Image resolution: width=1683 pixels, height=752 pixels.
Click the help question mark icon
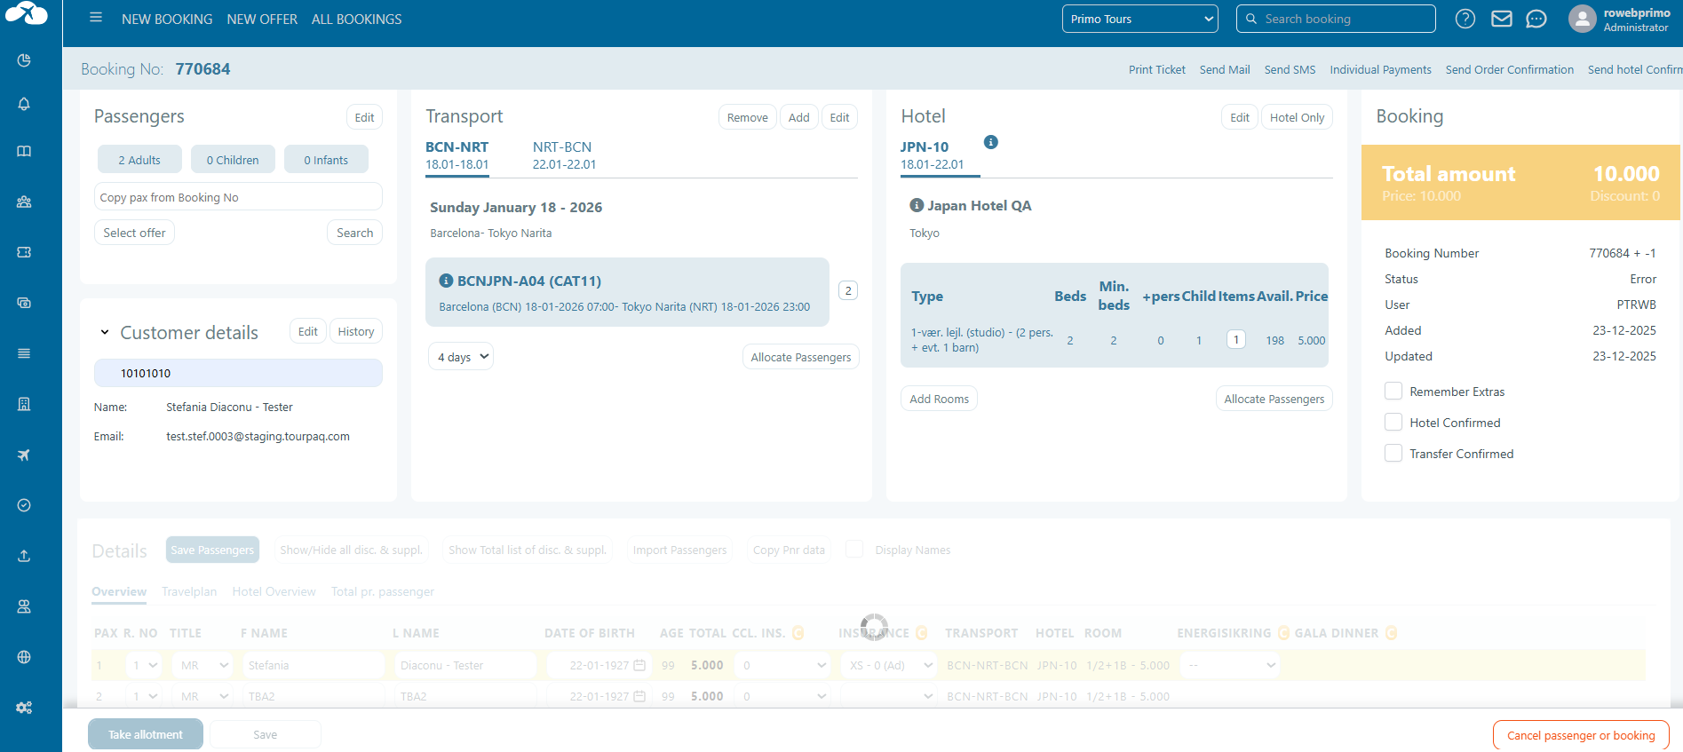1465,19
